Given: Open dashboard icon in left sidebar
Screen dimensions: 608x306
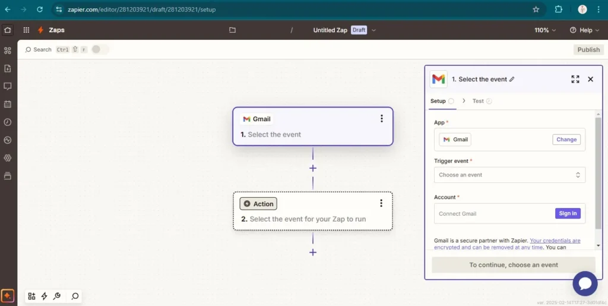Looking at the screenshot, I should (x=7, y=51).
